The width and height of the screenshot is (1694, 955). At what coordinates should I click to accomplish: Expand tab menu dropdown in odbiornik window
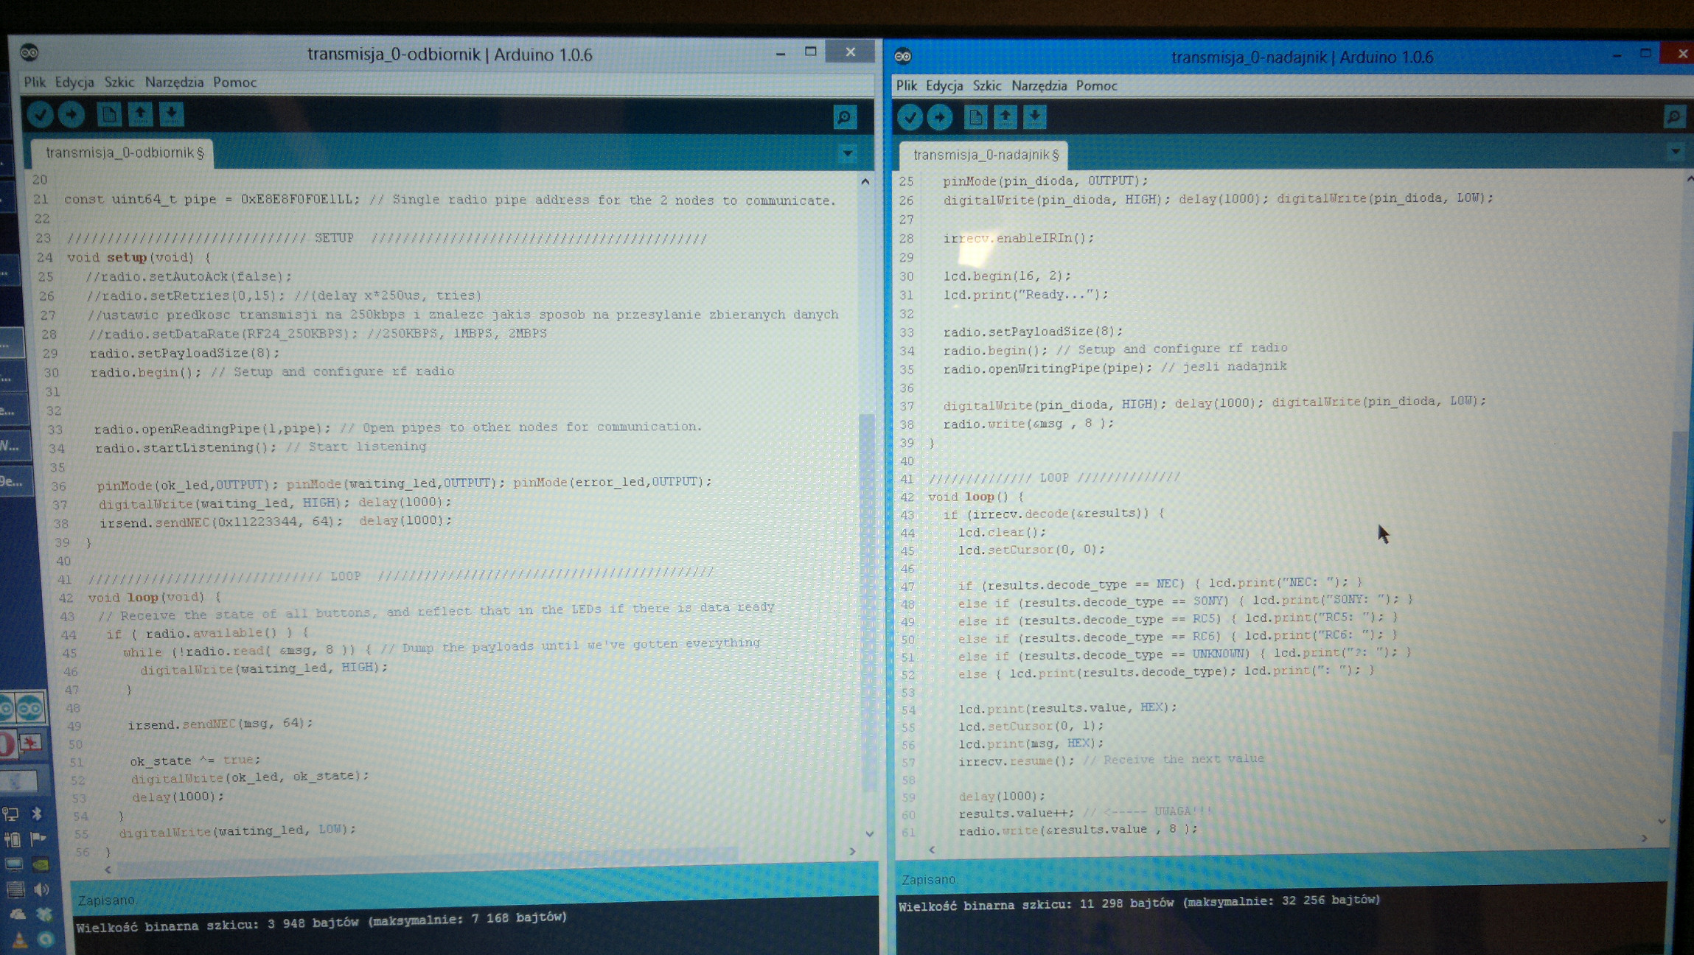coord(848,154)
